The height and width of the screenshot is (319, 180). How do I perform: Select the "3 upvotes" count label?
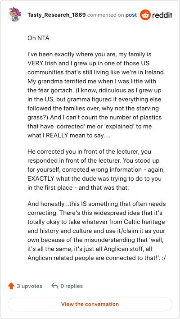tap(29, 286)
